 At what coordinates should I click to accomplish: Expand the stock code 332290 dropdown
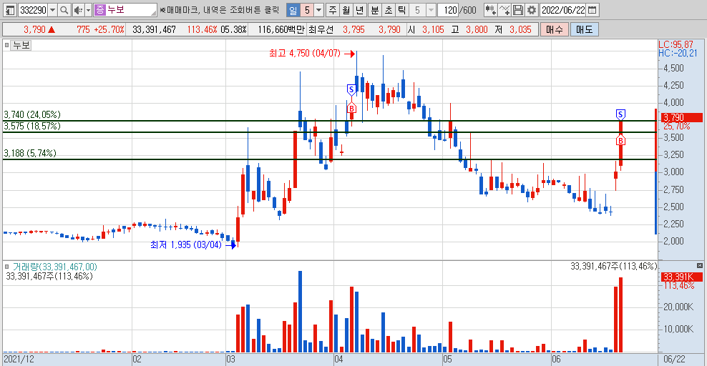[x=53, y=10]
